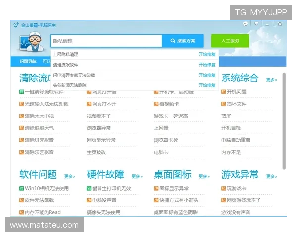The height and width of the screenshot is (237, 297).
Task: Click the magnifier icon in search button
Action: pyautogui.click(x=173, y=40)
